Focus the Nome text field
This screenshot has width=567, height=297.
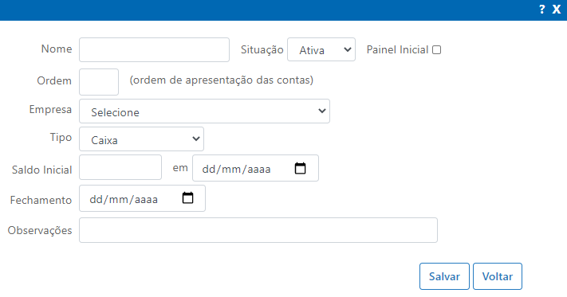point(154,50)
